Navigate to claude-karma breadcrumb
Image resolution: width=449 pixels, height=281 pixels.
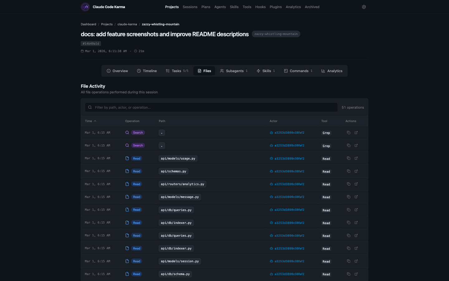click(127, 24)
